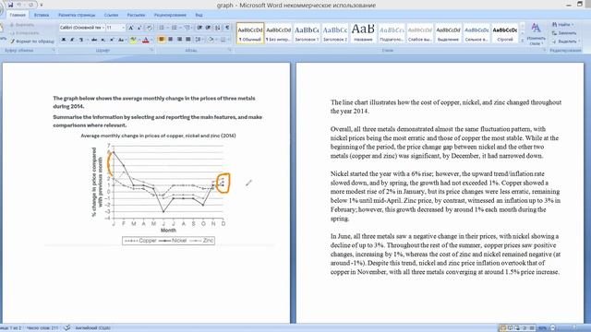Viewport: 591px width, 332px height.
Task: Open the Вставка tab
Action: [41, 15]
